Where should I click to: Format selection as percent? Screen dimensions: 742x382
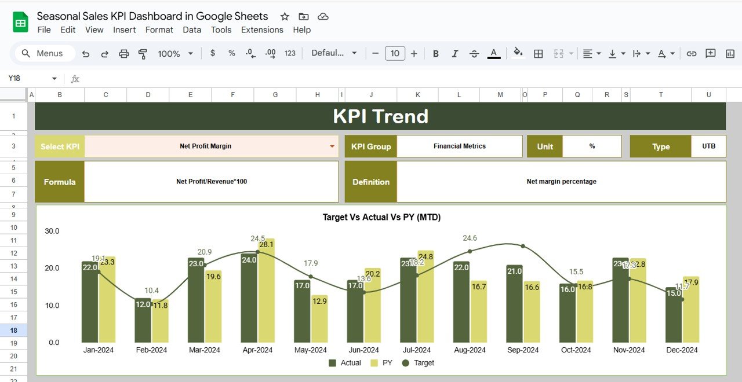coord(231,53)
